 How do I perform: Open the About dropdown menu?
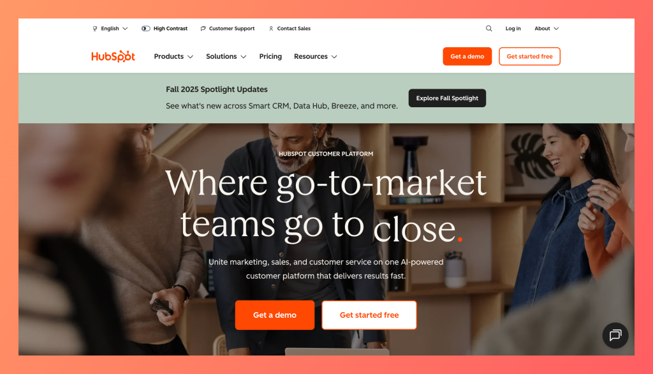(x=547, y=28)
